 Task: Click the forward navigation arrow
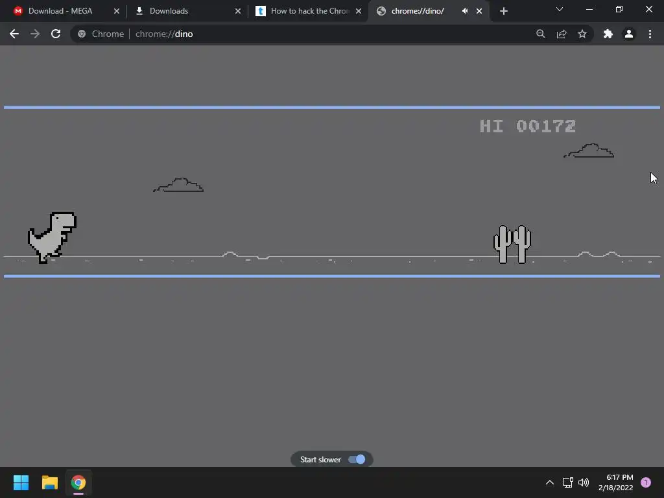click(x=35, y=34)
